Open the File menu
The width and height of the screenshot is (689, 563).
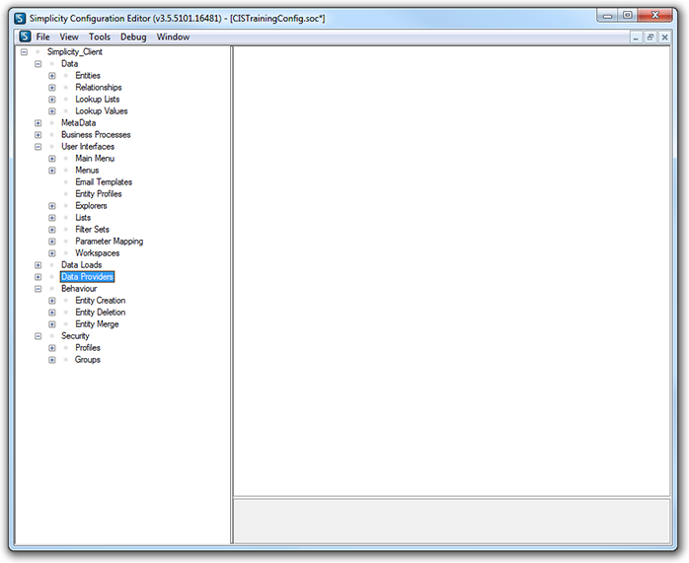pos(42,36)
